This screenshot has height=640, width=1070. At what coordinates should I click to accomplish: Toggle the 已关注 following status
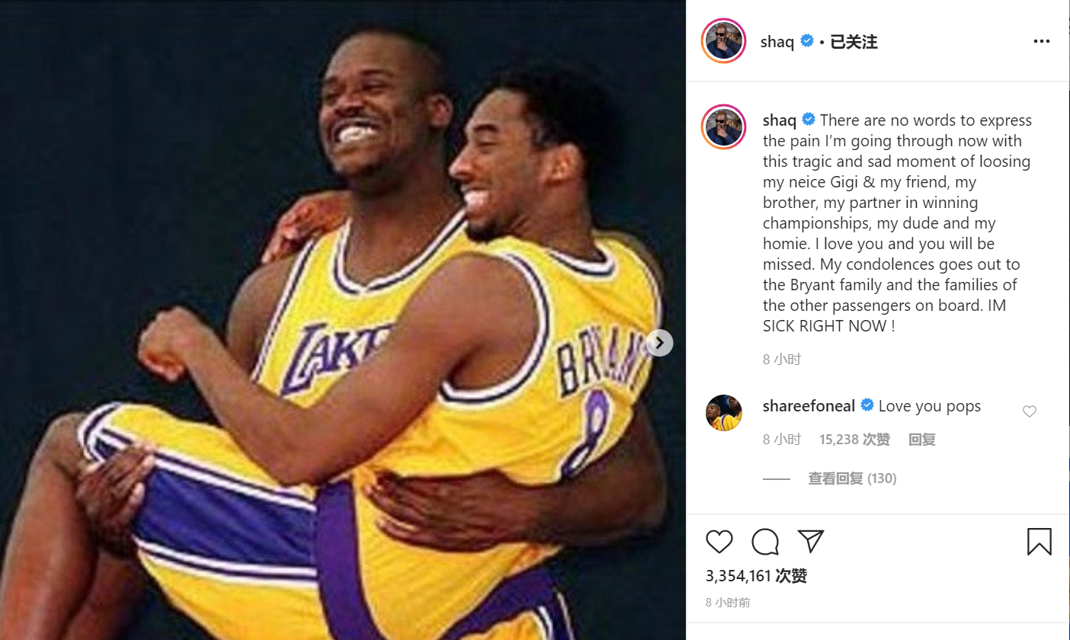click(x=854, y=42)
